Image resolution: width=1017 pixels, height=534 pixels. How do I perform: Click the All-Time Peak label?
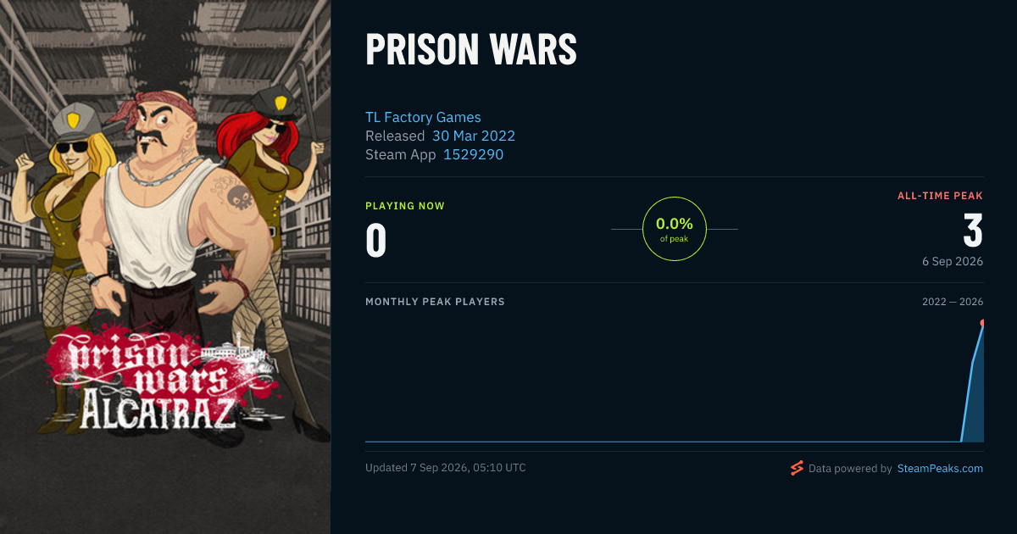pyautogui.click(x=940, y=196)
